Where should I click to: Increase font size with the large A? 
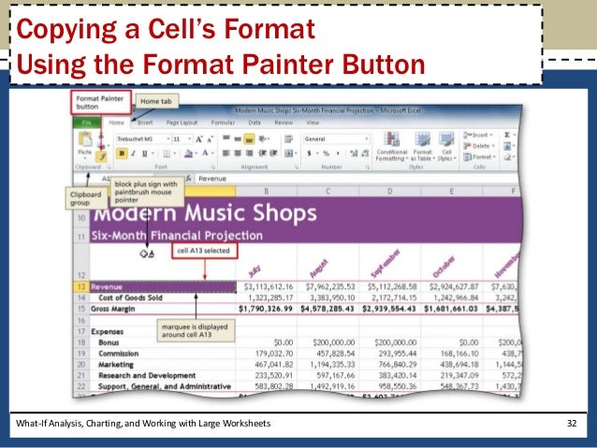(x=199, y=139)
